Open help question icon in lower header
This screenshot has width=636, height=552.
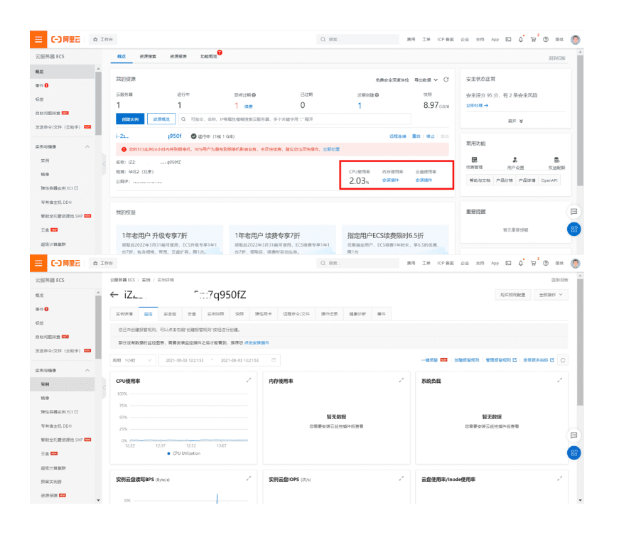click(546, 264)
